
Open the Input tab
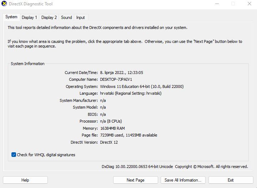pos(81,18)
